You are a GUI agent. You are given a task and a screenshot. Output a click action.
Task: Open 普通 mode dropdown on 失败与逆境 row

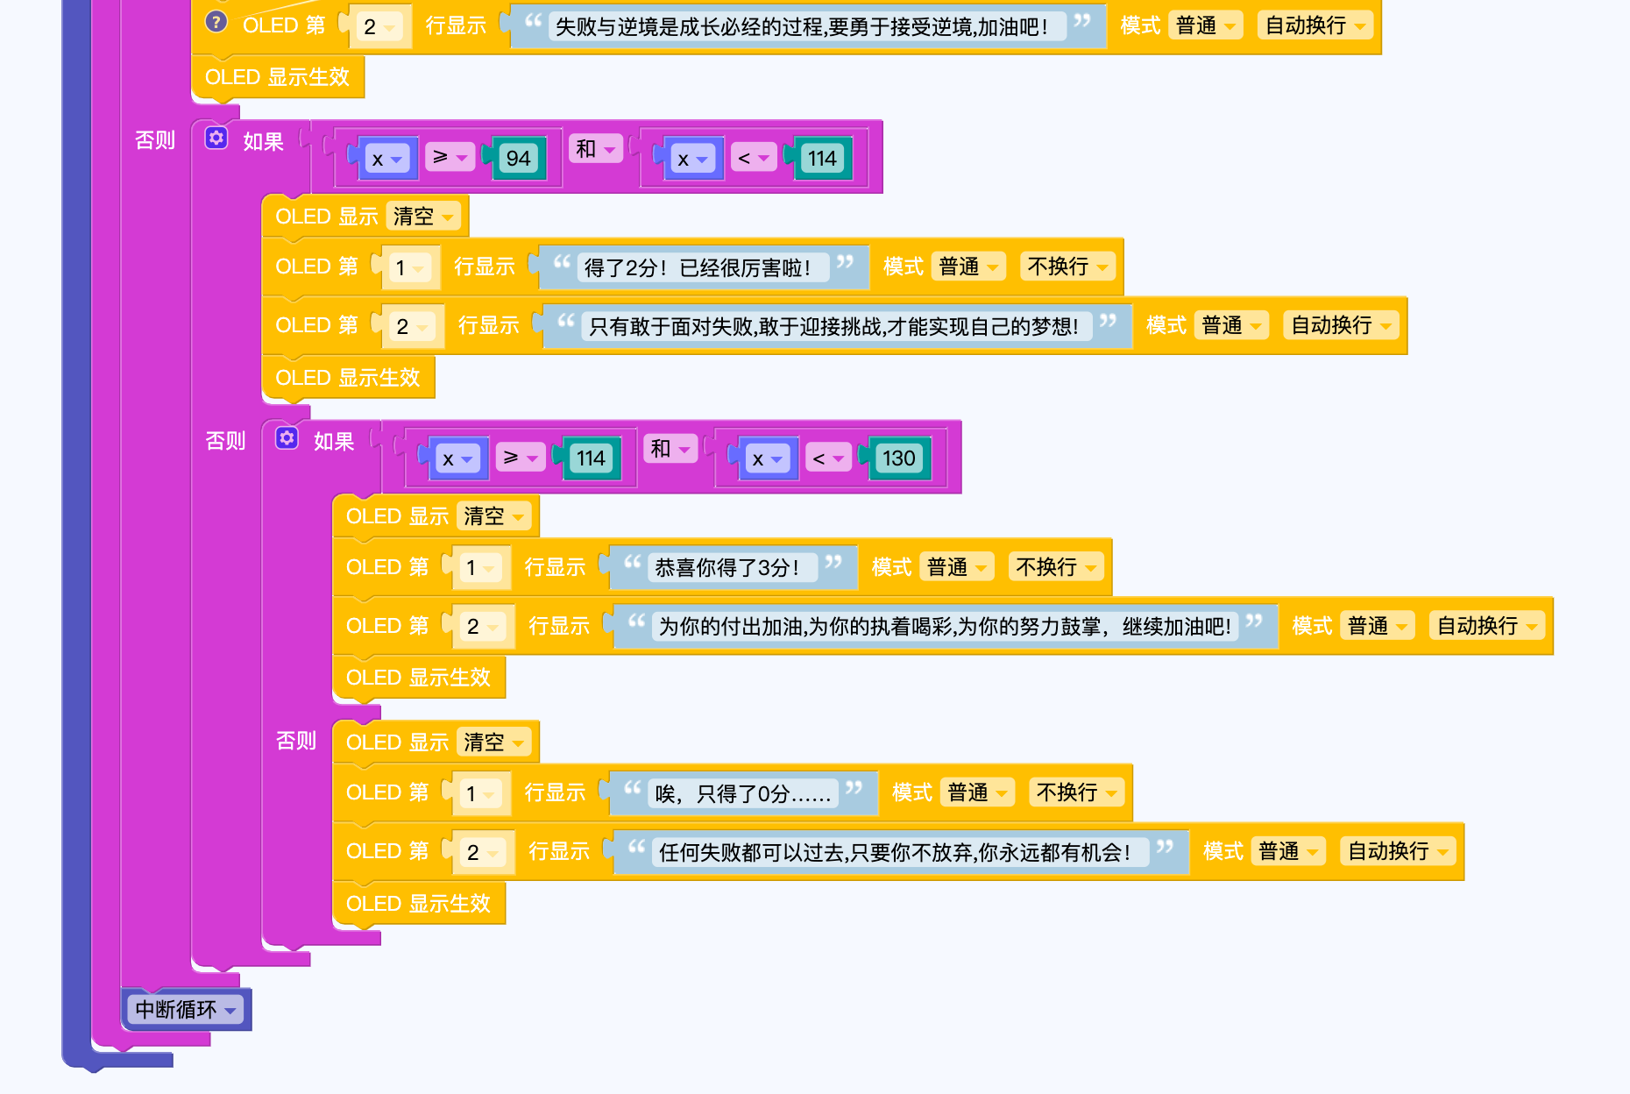(1206, 25)
